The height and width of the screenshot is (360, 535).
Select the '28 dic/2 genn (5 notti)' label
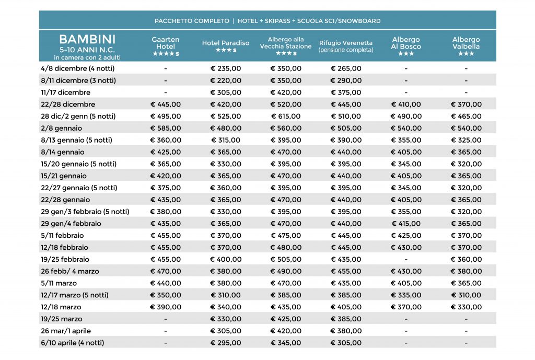coord(78,117)
